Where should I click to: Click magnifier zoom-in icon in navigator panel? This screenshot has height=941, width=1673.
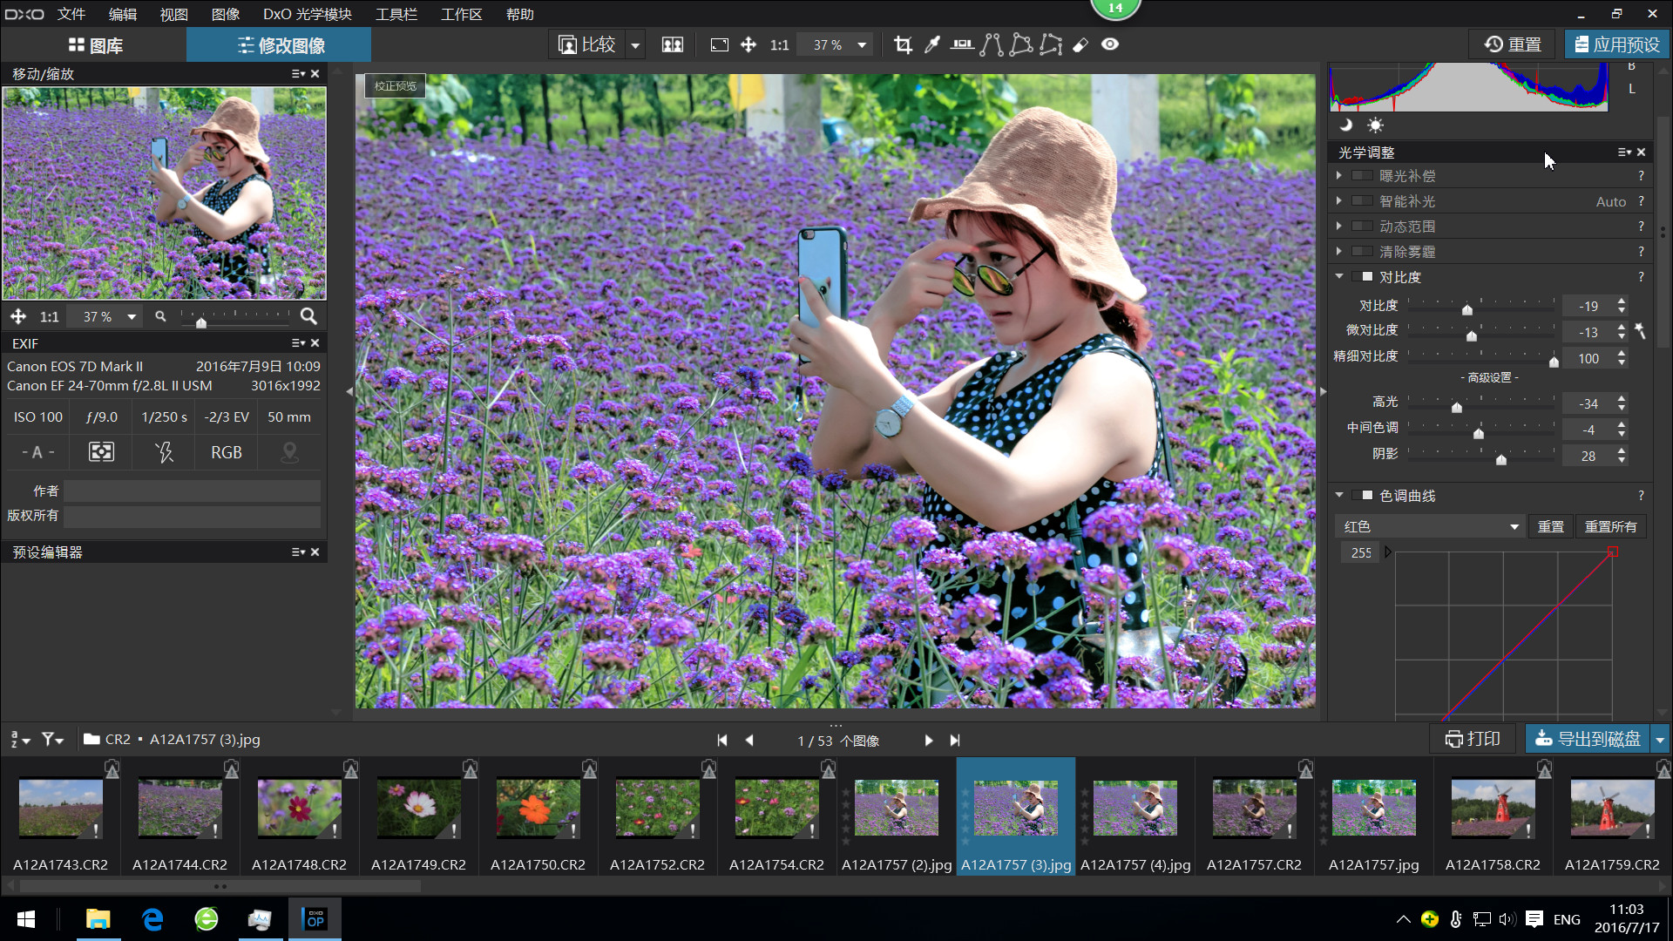[308, 316]
